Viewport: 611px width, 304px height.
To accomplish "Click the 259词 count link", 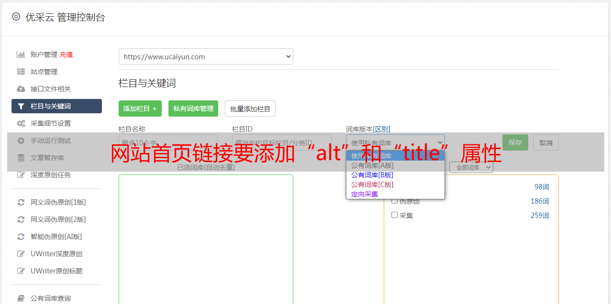I will [540, 216].
